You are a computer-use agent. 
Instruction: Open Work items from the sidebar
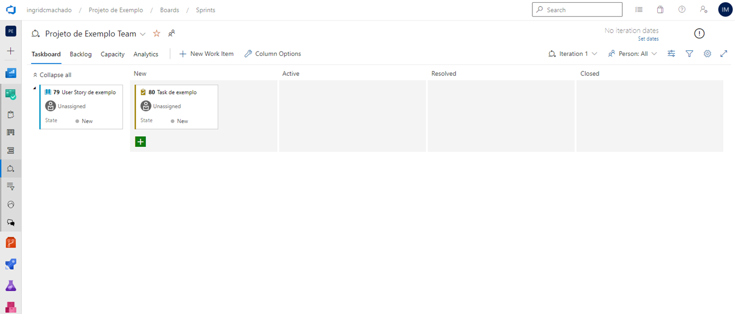11,115
